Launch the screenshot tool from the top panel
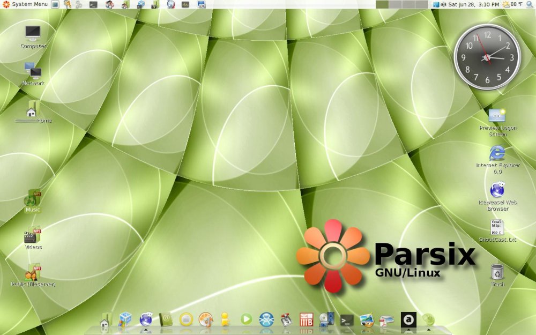Image resolution: width=536 pixels, height=335 pixels. coord(202,4)
